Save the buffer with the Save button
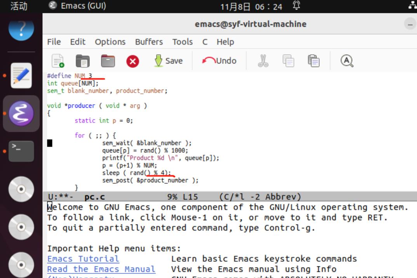 pos(169,61)
